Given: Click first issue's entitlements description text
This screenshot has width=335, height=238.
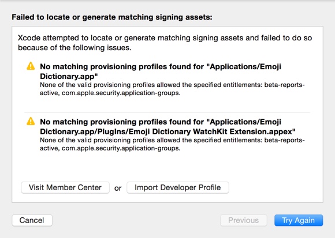Looking at the screenshot, I should (x=172, y=89).
